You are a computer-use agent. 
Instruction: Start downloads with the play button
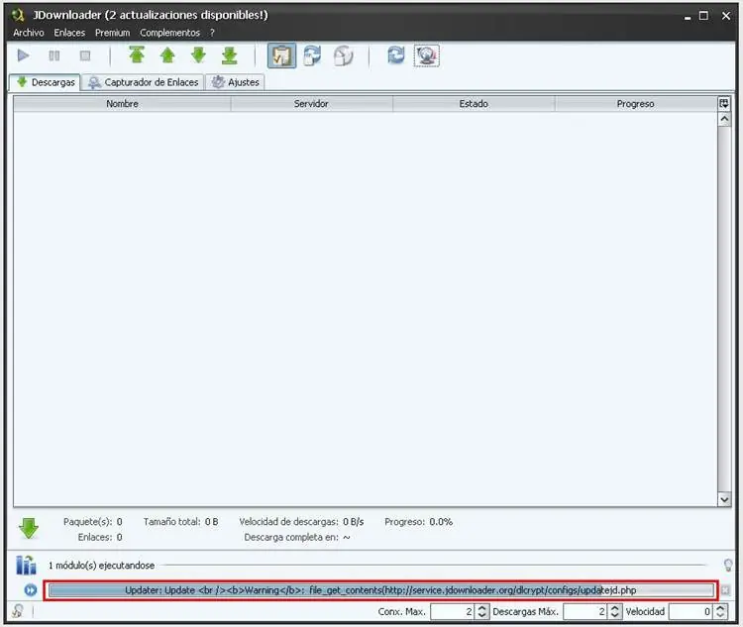[x=23, y=55]
